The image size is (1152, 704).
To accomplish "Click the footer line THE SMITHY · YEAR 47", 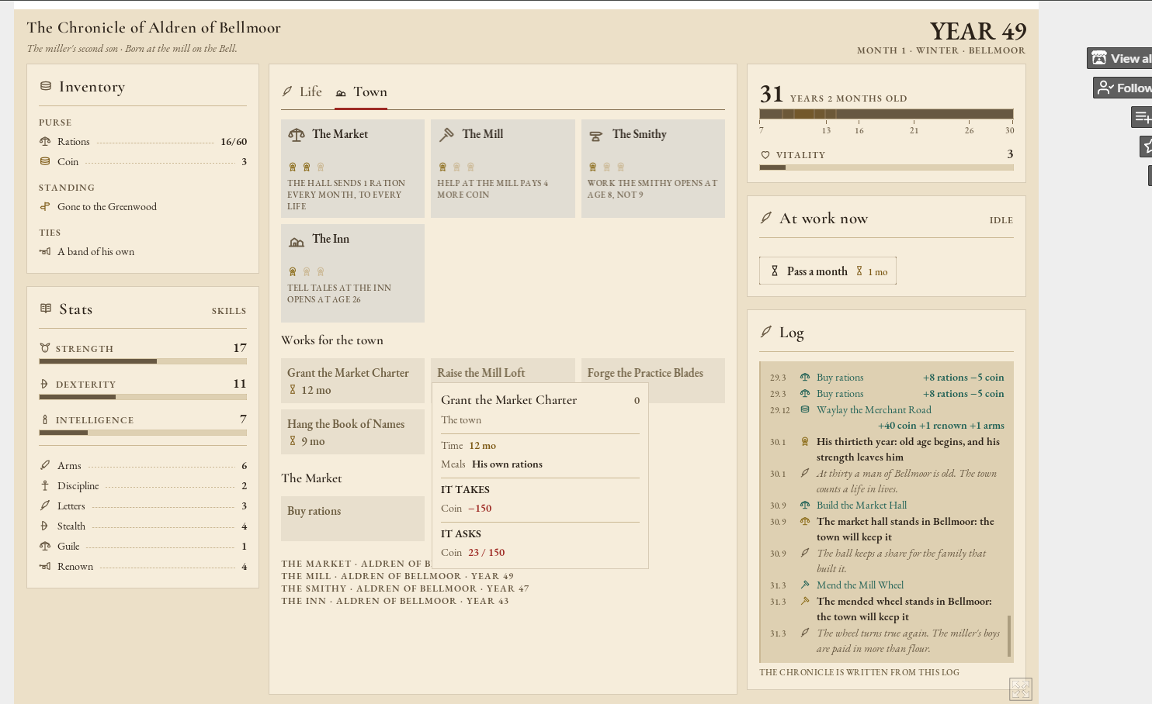I will click(405, 588).
